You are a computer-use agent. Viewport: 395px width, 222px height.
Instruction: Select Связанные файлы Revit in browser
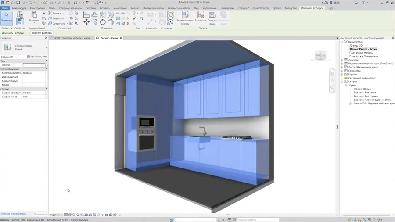(362, 78)
